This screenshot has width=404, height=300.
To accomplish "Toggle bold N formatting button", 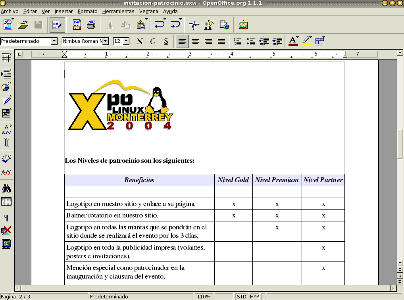I will (x=139, y=41).
